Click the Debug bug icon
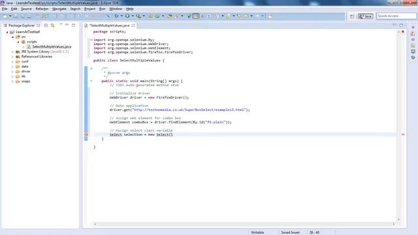The height and width of the screenshot is (235, 418). [x=116, y=16]
